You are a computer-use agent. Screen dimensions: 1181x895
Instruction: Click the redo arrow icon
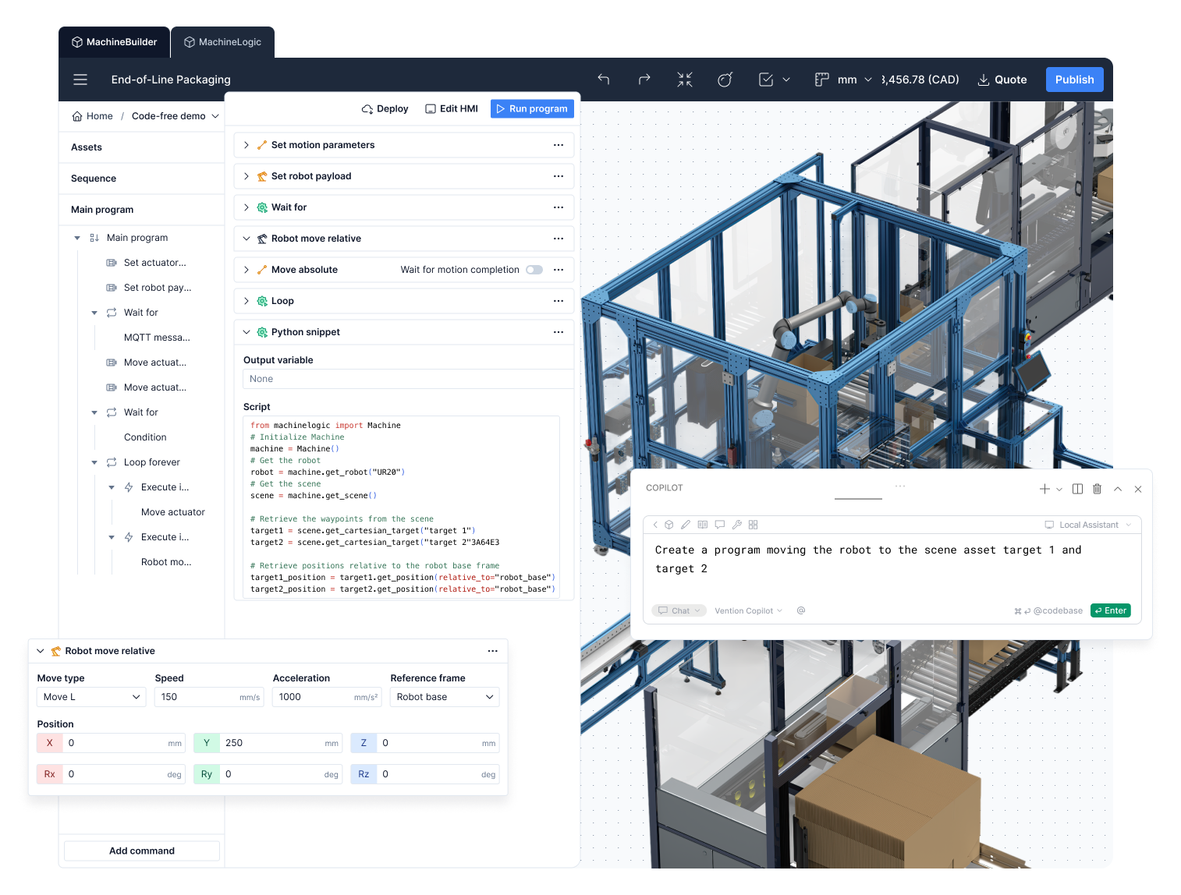click(x=644, y=80)
